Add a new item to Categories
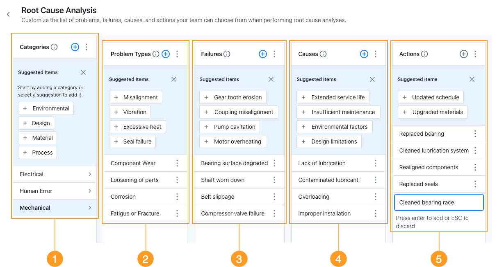 75,47
